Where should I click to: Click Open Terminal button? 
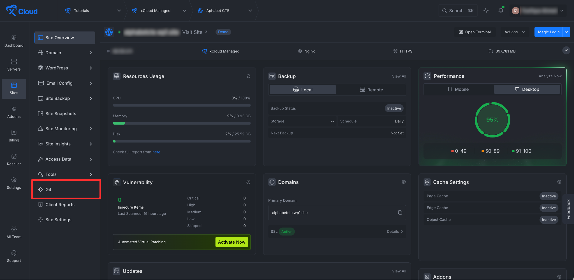click(x=475, y=32)
